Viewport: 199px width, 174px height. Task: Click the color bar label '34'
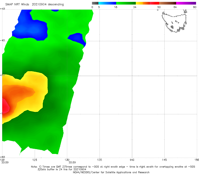[135, 7]
